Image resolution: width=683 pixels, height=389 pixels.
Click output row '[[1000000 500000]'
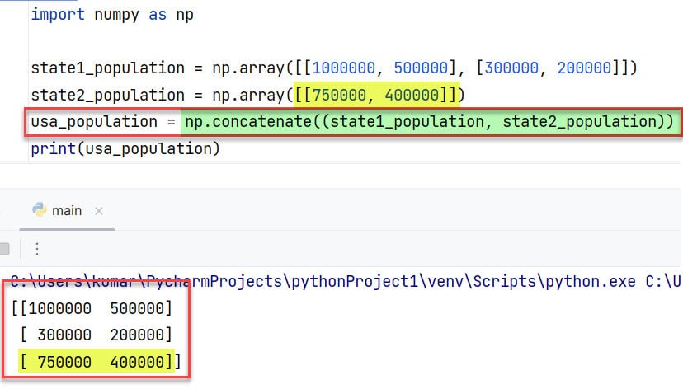pyautogui.click(x=92, y=308)
